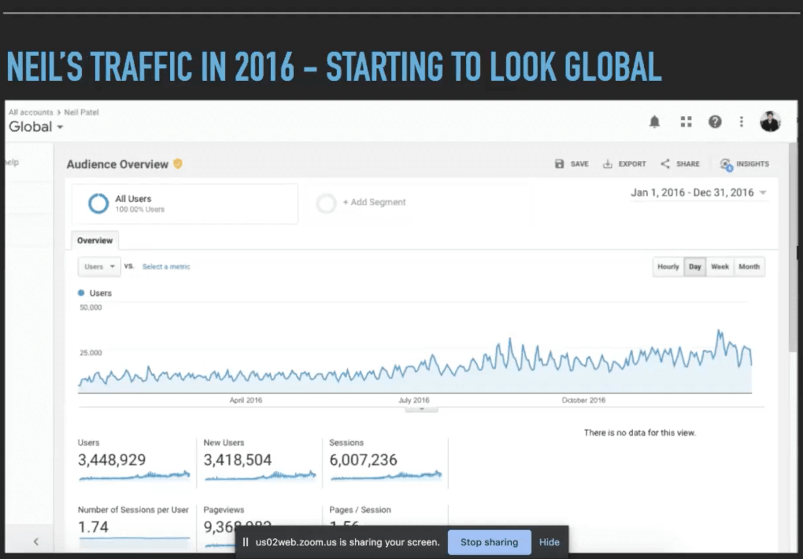
Task: Click the help question mark icon
Action: (x=715, y=122)
